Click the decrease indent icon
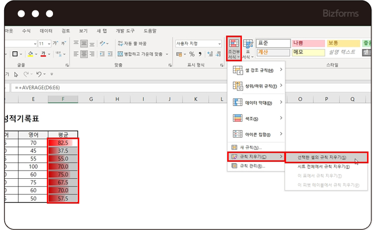Image resolution: width=375 pixels, height=230 pixels. 102,54
